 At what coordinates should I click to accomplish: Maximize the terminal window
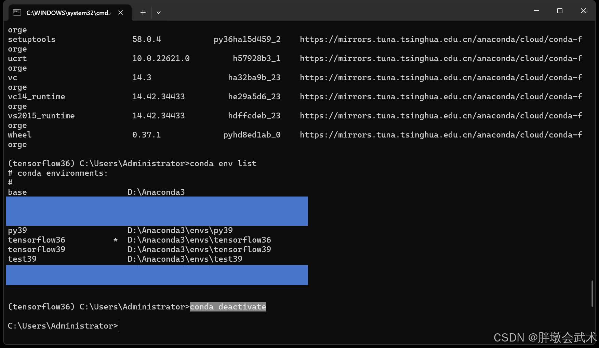pos(560,11)
